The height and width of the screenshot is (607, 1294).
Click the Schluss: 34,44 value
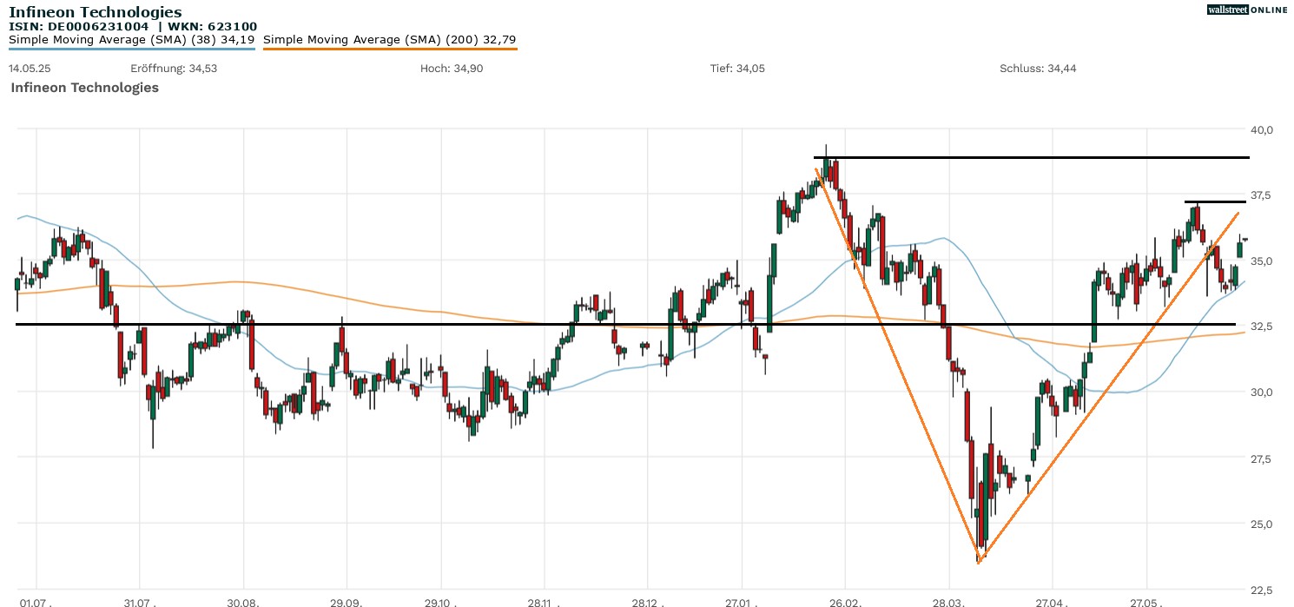point(1038,68)
